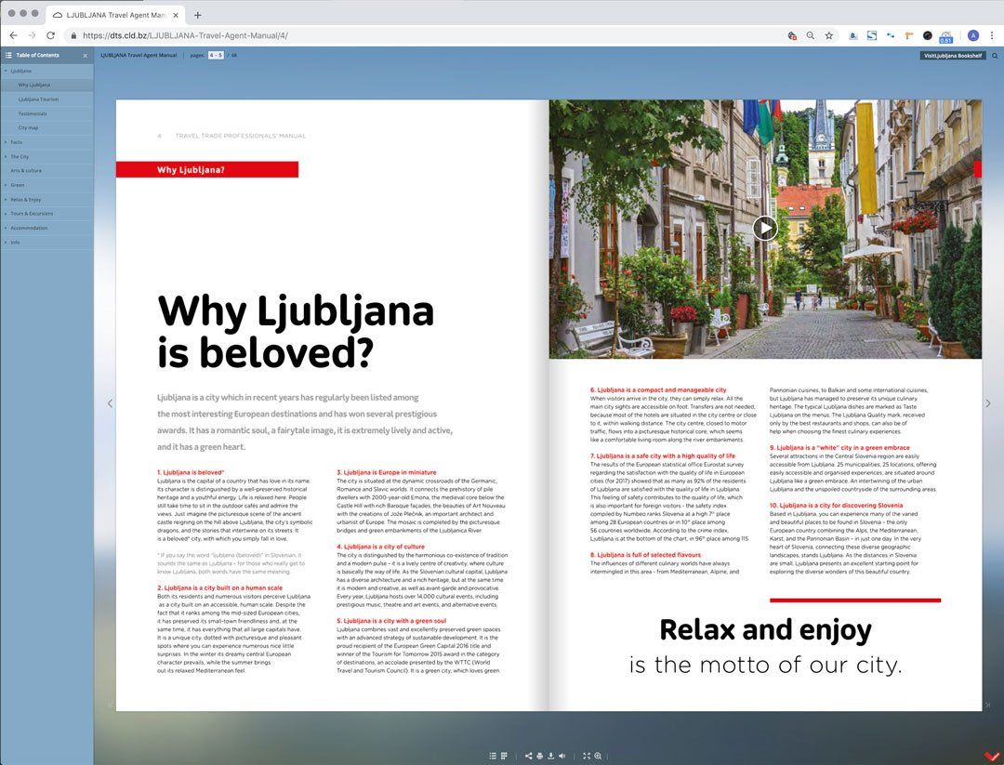Bookmark this page with the star
The height and width of the screenshot is (765, 1004).
pyautogui.click(x=828, y=36)
